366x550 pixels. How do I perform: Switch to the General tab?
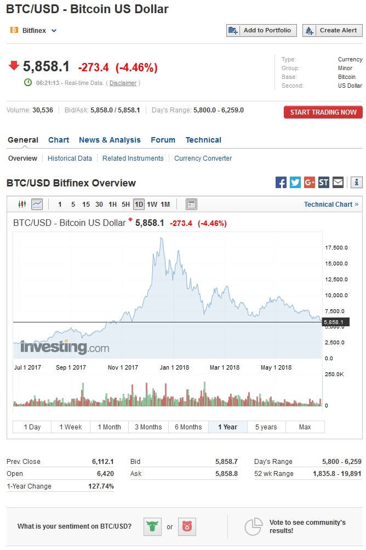pyautogui.click(x=23, y=140)
